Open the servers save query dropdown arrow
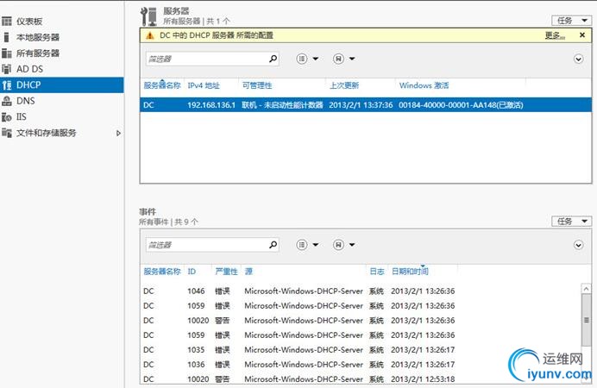The height and width of the screenshot is (388, 597). (352, 59)
